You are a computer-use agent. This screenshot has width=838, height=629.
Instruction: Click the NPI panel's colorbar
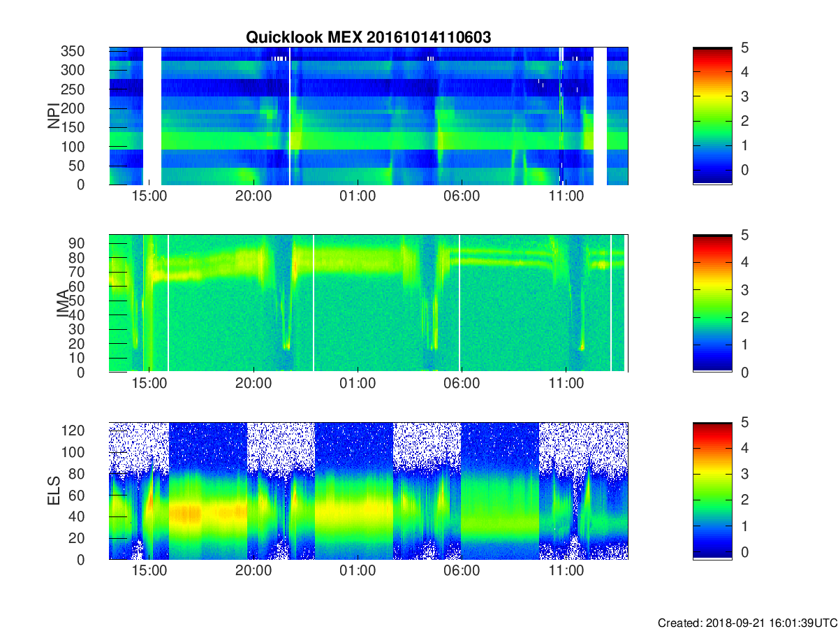click(x=712, y=116)
